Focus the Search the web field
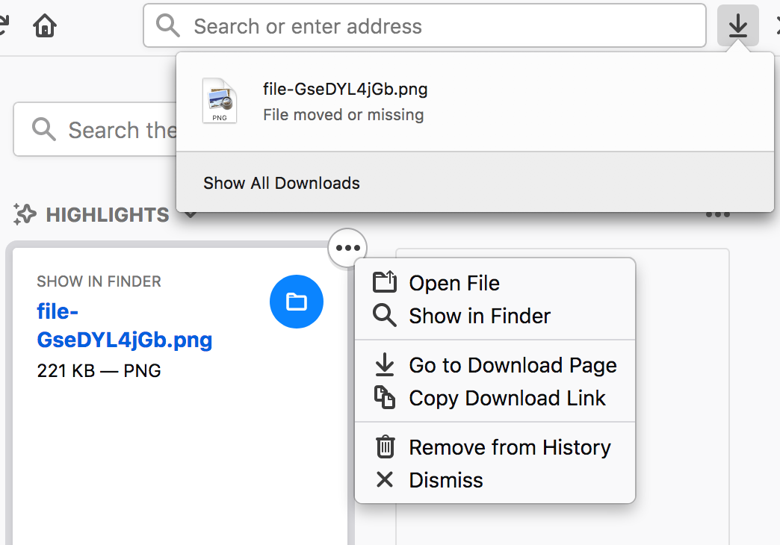Screen dimensions: 780x545 coord(95,129)
